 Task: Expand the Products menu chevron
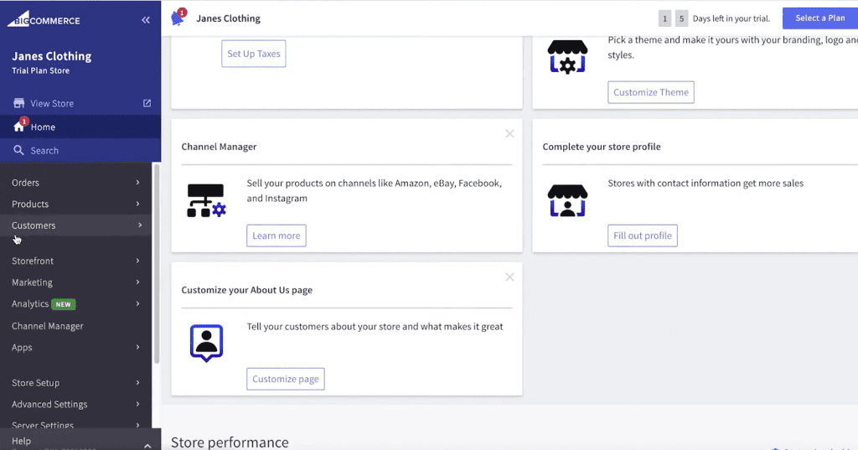tap(138, 204)
